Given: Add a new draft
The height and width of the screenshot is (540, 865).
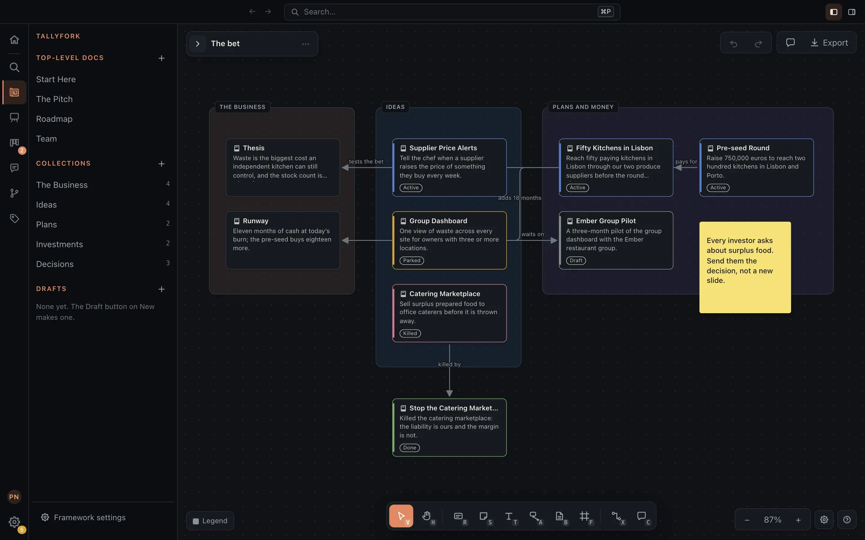Looking at the screenshot, I should point(161,289).
